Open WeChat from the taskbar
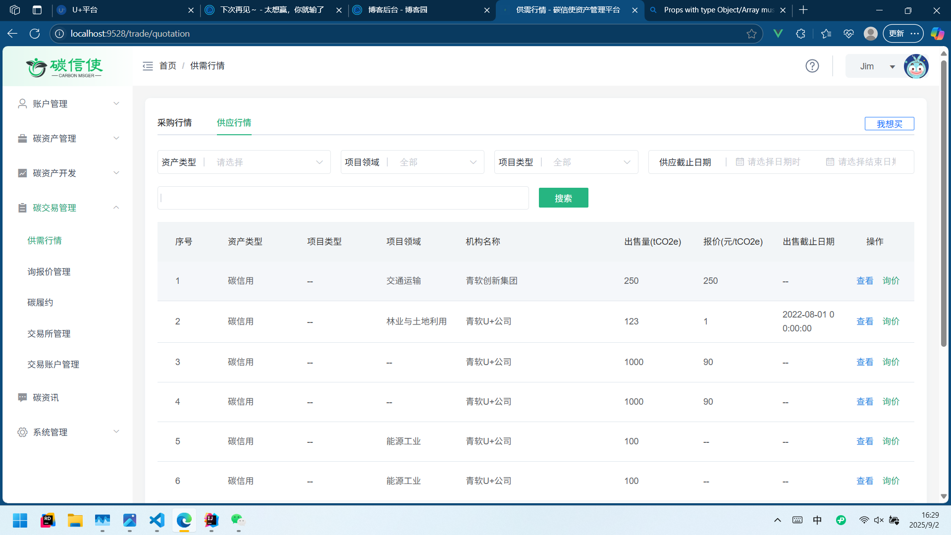951x535 pixels. (x=238, y=520)
